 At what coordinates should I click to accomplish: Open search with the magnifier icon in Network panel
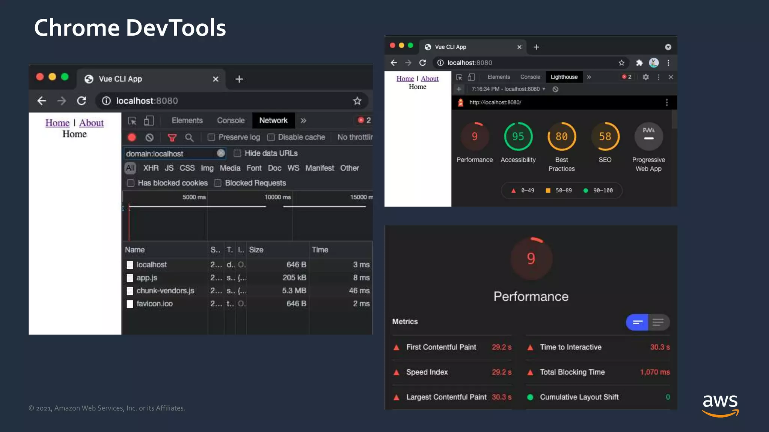tap(189, 138)
